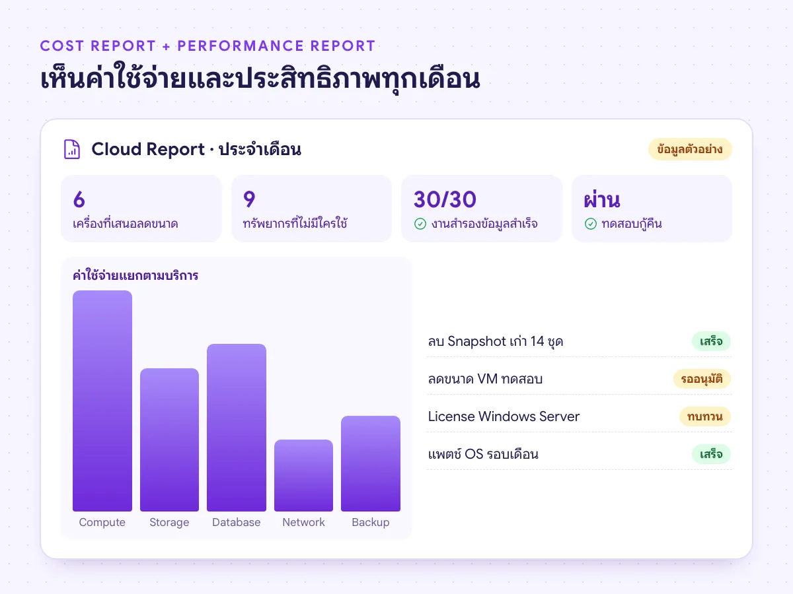Click the รออนุมัติ status badge
This screenshot has width=793, height=594.
tap(702, 379)
